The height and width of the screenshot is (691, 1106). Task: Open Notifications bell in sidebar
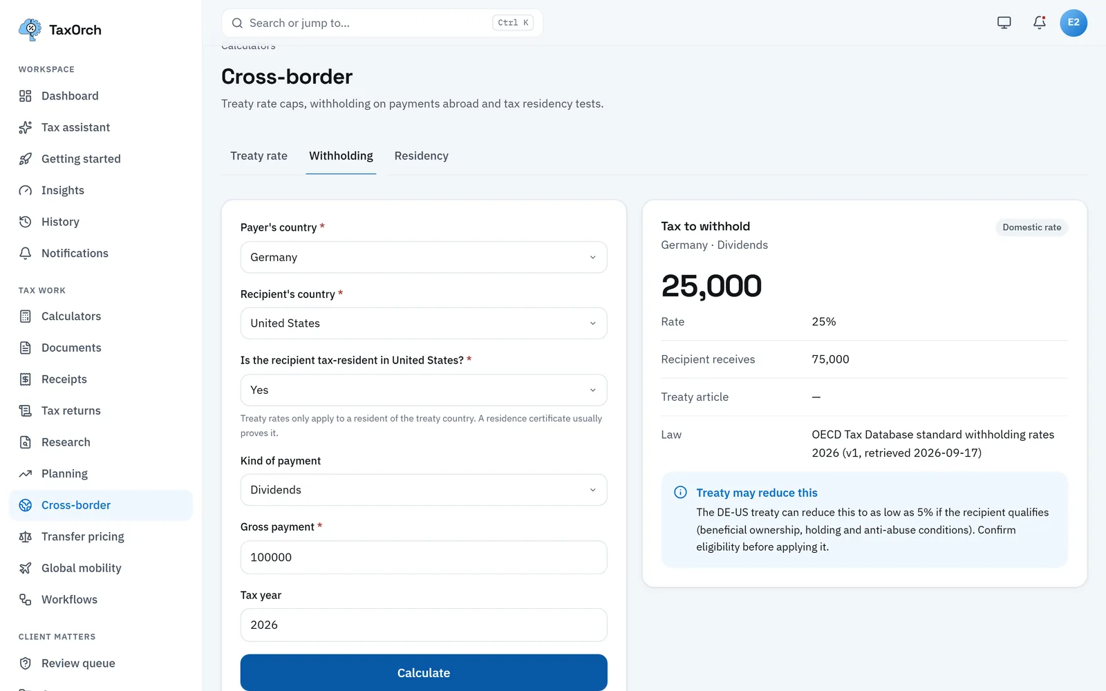tap(26, 253)
